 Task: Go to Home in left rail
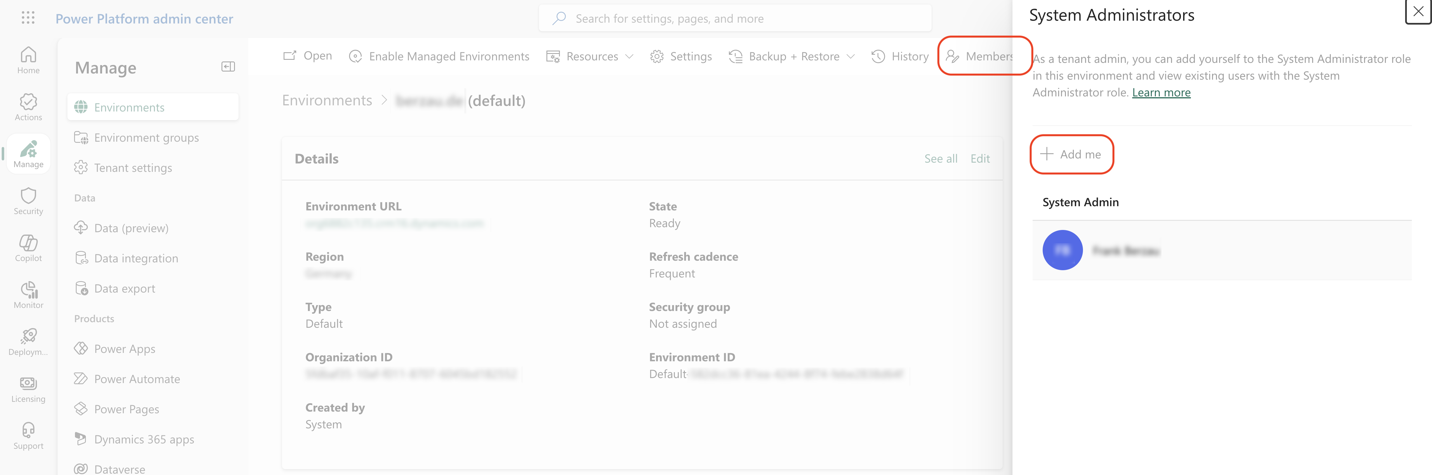(28, 60)
